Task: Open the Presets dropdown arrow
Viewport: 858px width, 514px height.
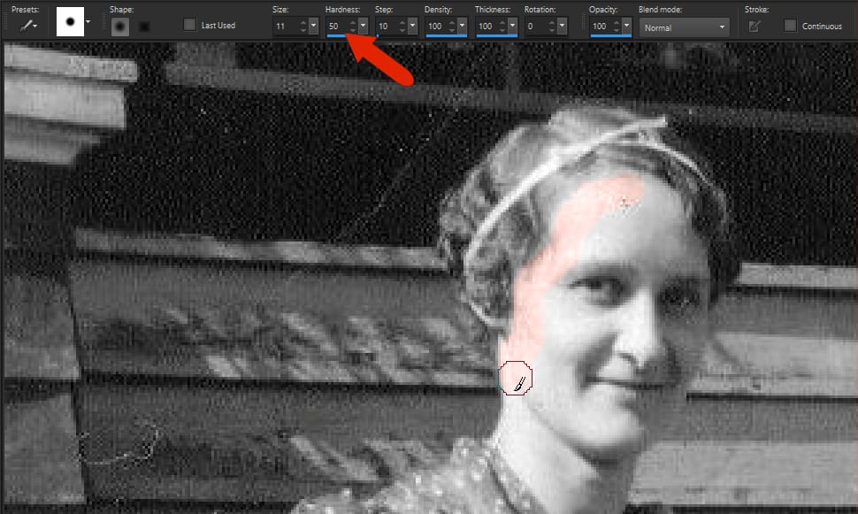Action: (x=36, y=27)
